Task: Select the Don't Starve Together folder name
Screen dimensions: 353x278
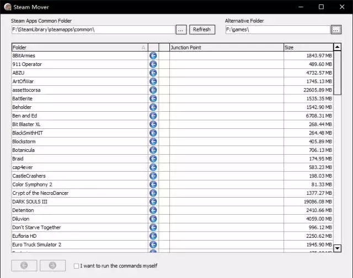Action: [x=36, y=227]
